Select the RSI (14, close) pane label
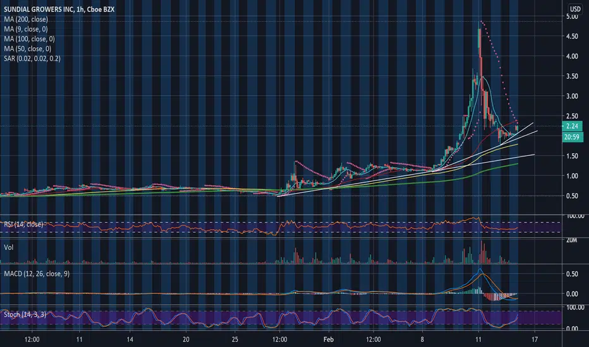 (23, 225)
